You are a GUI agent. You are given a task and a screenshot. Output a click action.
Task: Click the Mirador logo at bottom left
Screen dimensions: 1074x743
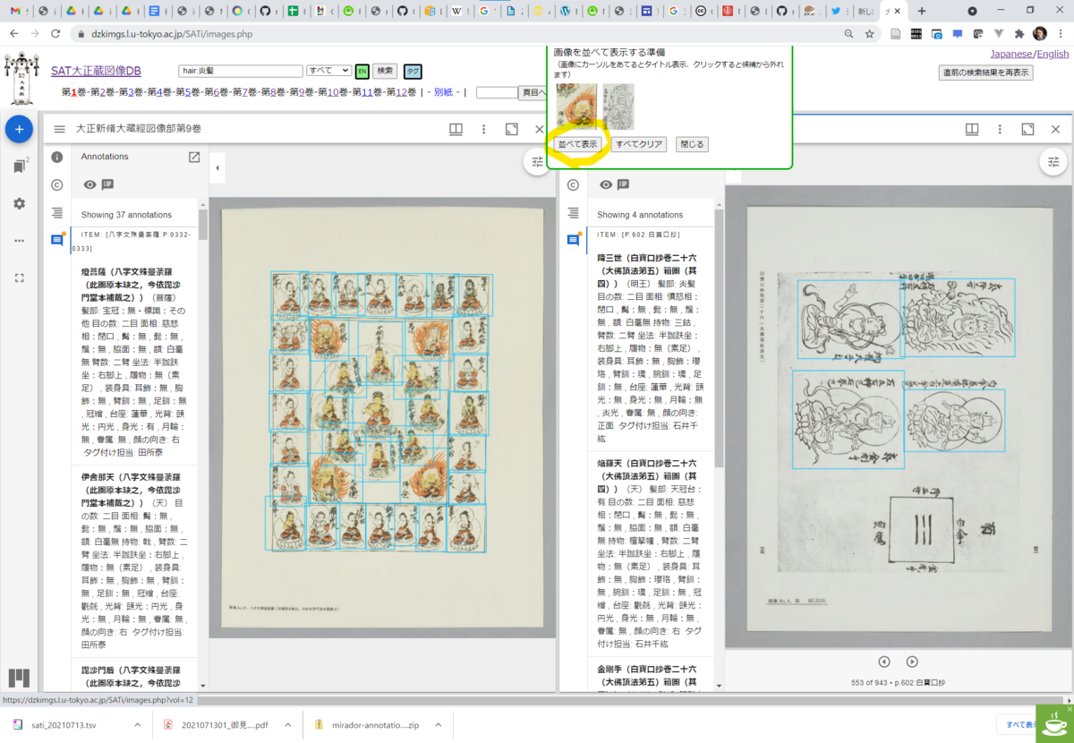[x=20, y=679]
